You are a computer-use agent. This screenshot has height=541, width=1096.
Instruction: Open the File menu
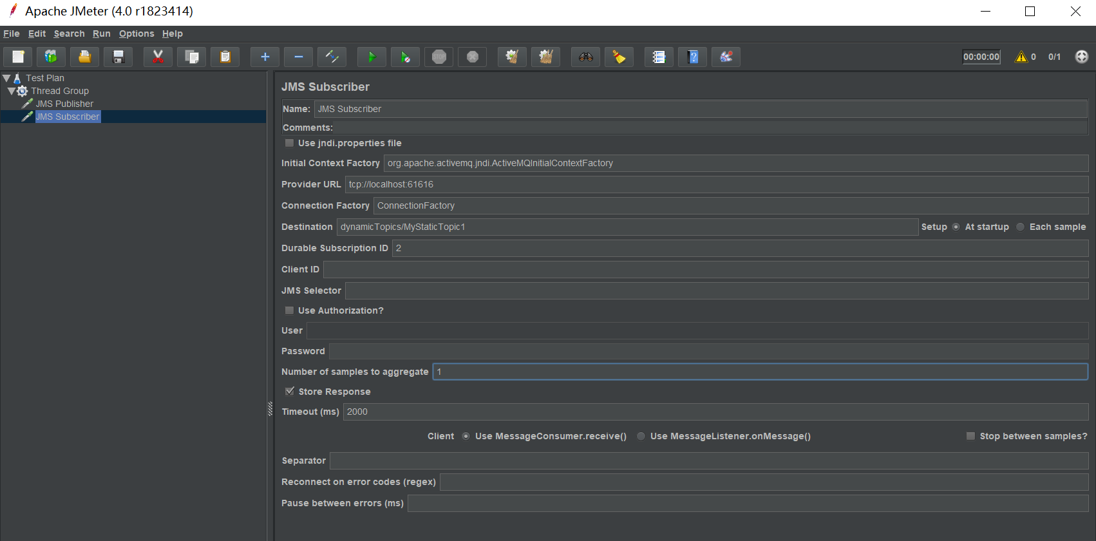(x=12, y=33)
